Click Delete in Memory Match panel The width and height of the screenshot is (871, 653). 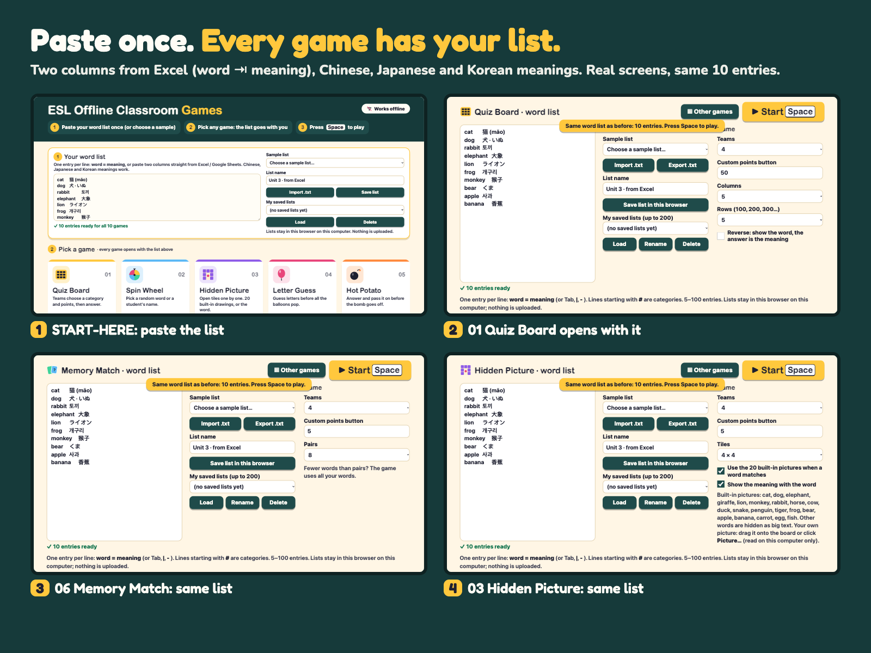(278, 502)
